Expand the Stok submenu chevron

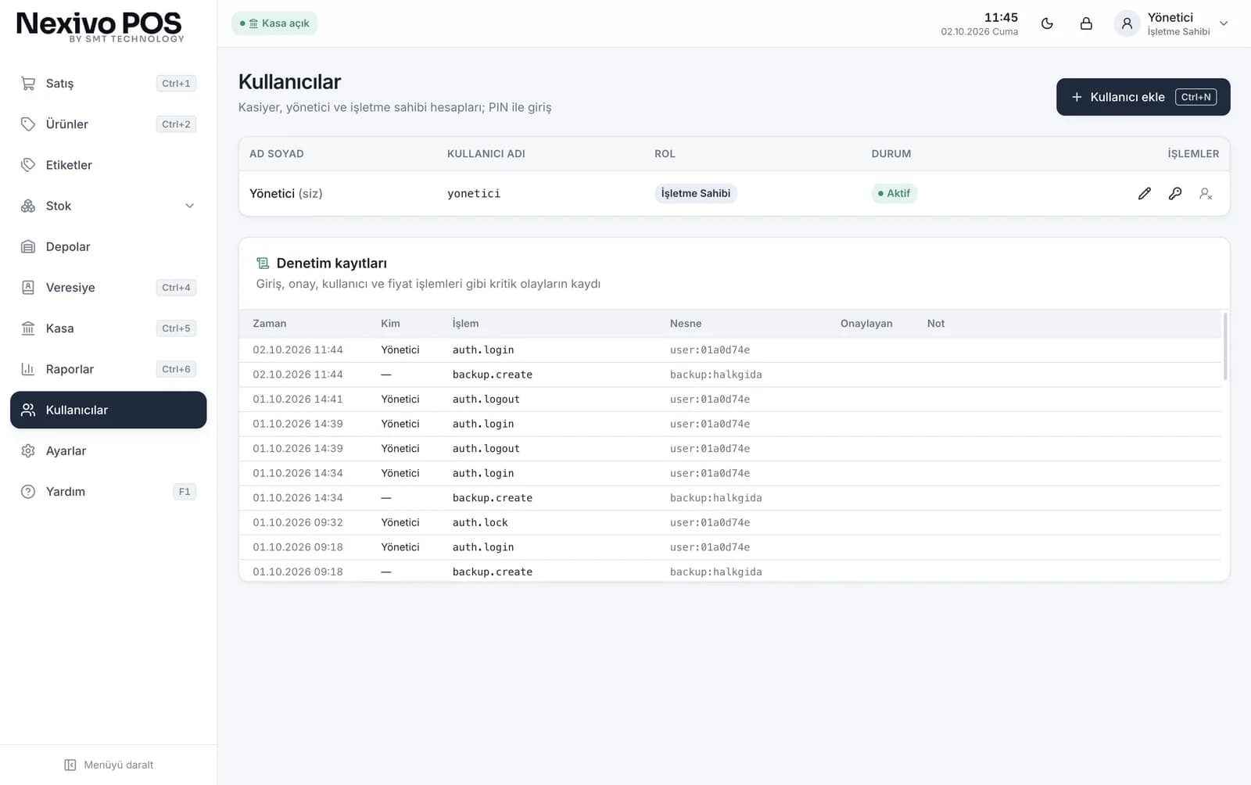tap(189, 206)
